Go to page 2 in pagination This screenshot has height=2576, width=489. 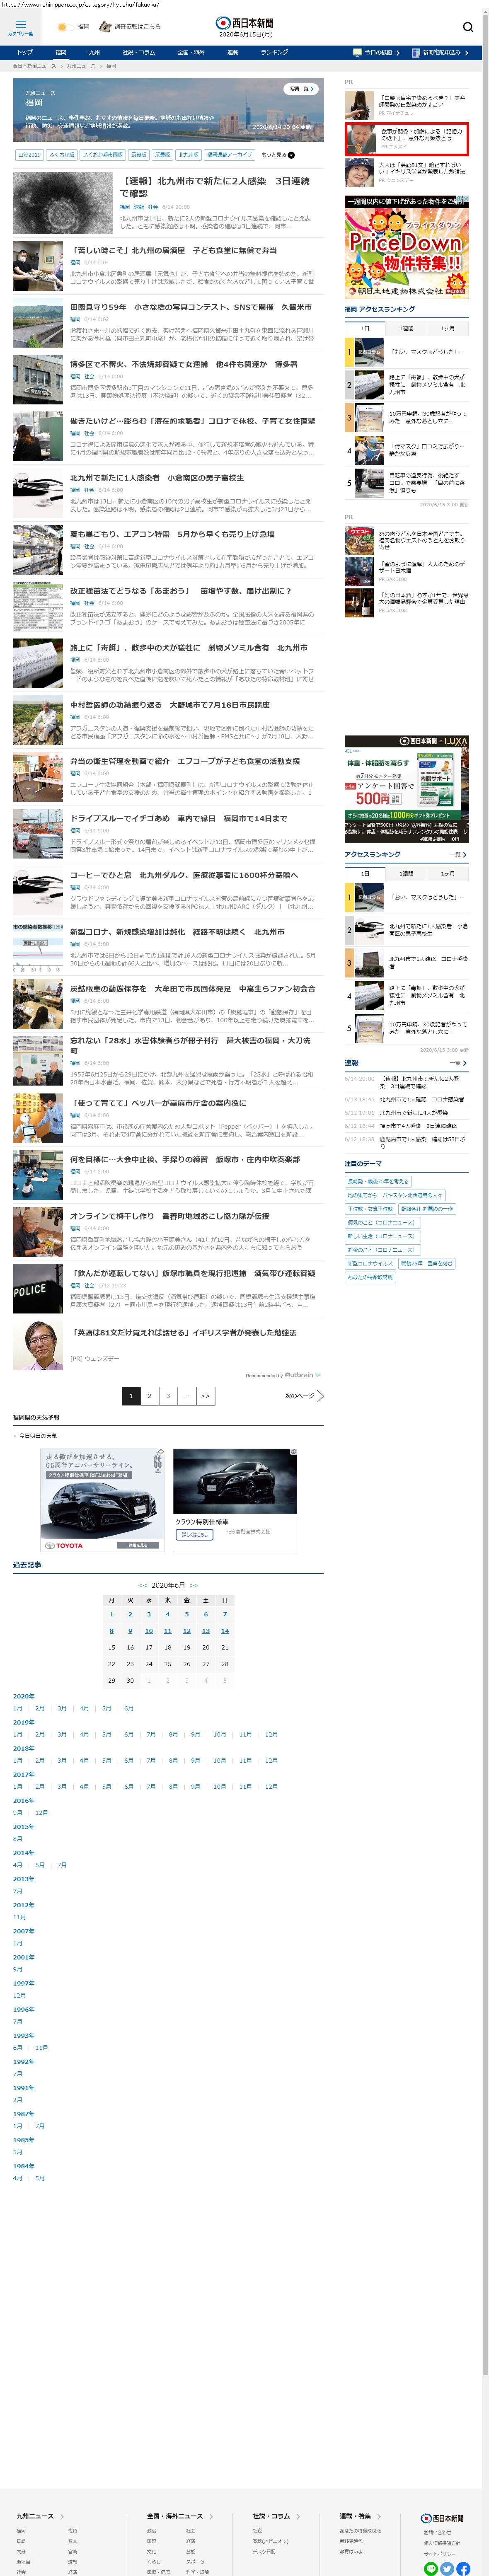point(149,1396)
